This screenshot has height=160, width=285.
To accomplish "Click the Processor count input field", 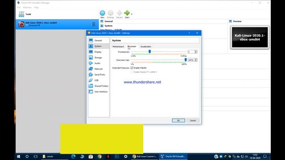I will pos(191,52).
